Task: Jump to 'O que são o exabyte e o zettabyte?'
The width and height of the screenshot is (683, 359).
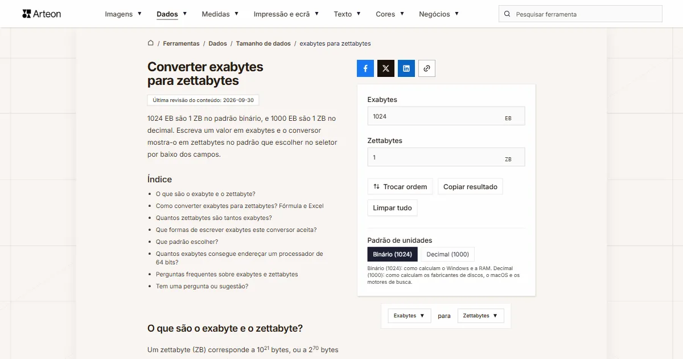Action: pyautogui.click(x=205, y=194)
